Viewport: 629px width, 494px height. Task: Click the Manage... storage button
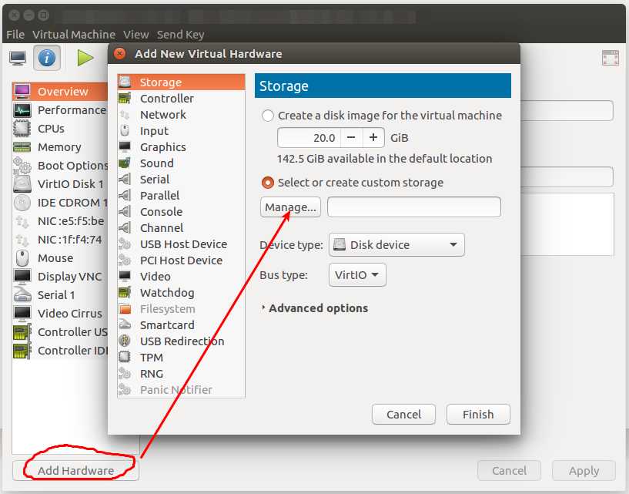click(x=290, y=207)
